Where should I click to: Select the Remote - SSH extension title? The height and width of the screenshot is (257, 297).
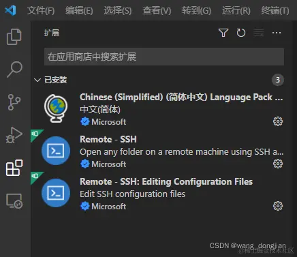pyautogui.click(x=108, y=139)
